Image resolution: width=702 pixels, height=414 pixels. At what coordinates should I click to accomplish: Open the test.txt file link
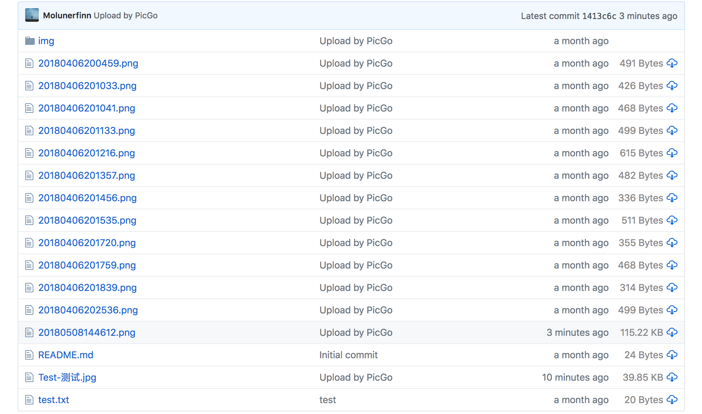53,400
